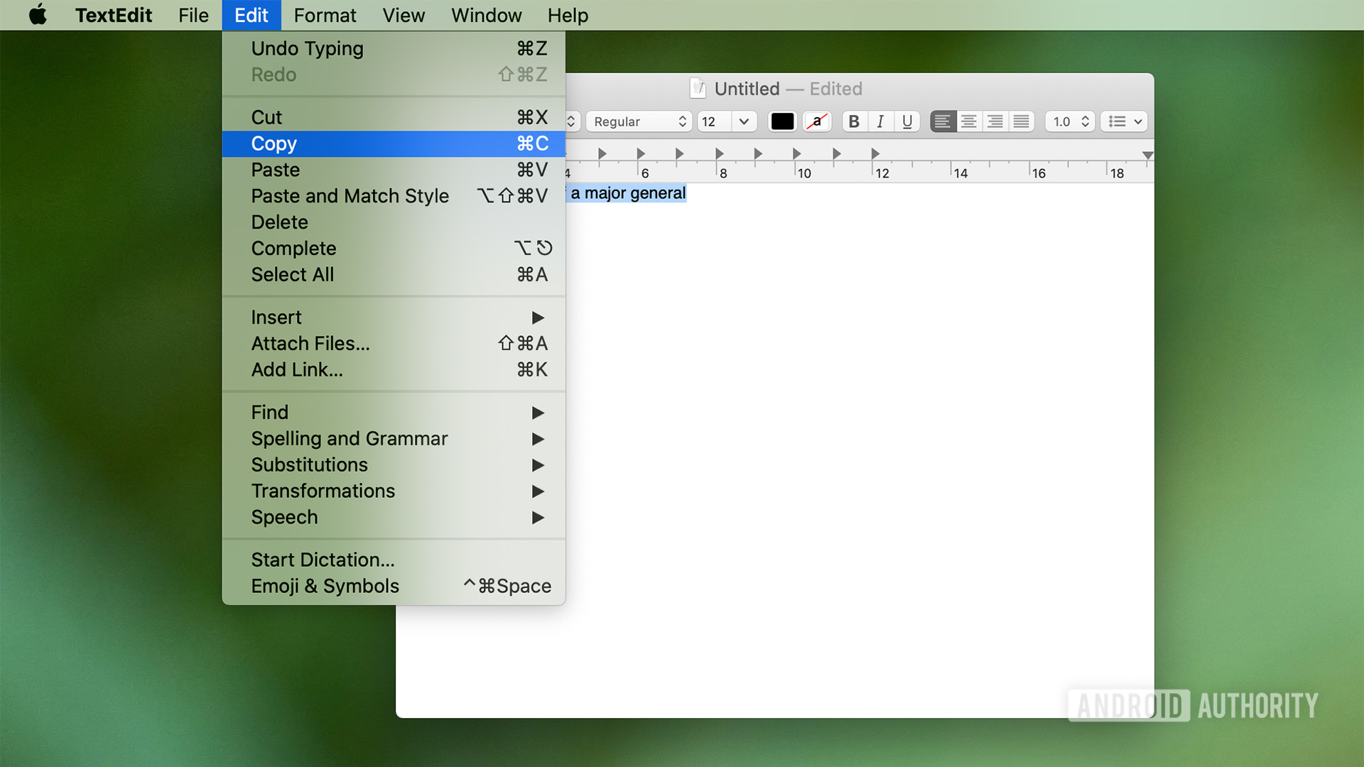
Task: Toggle Italic formatting button
Action: pos(880,121)
